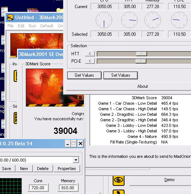Image resolution: width=191 pixels, height=194 pixels.
Task: Decrease HTT with the left arrow button
Action: (x=90, y=54)
